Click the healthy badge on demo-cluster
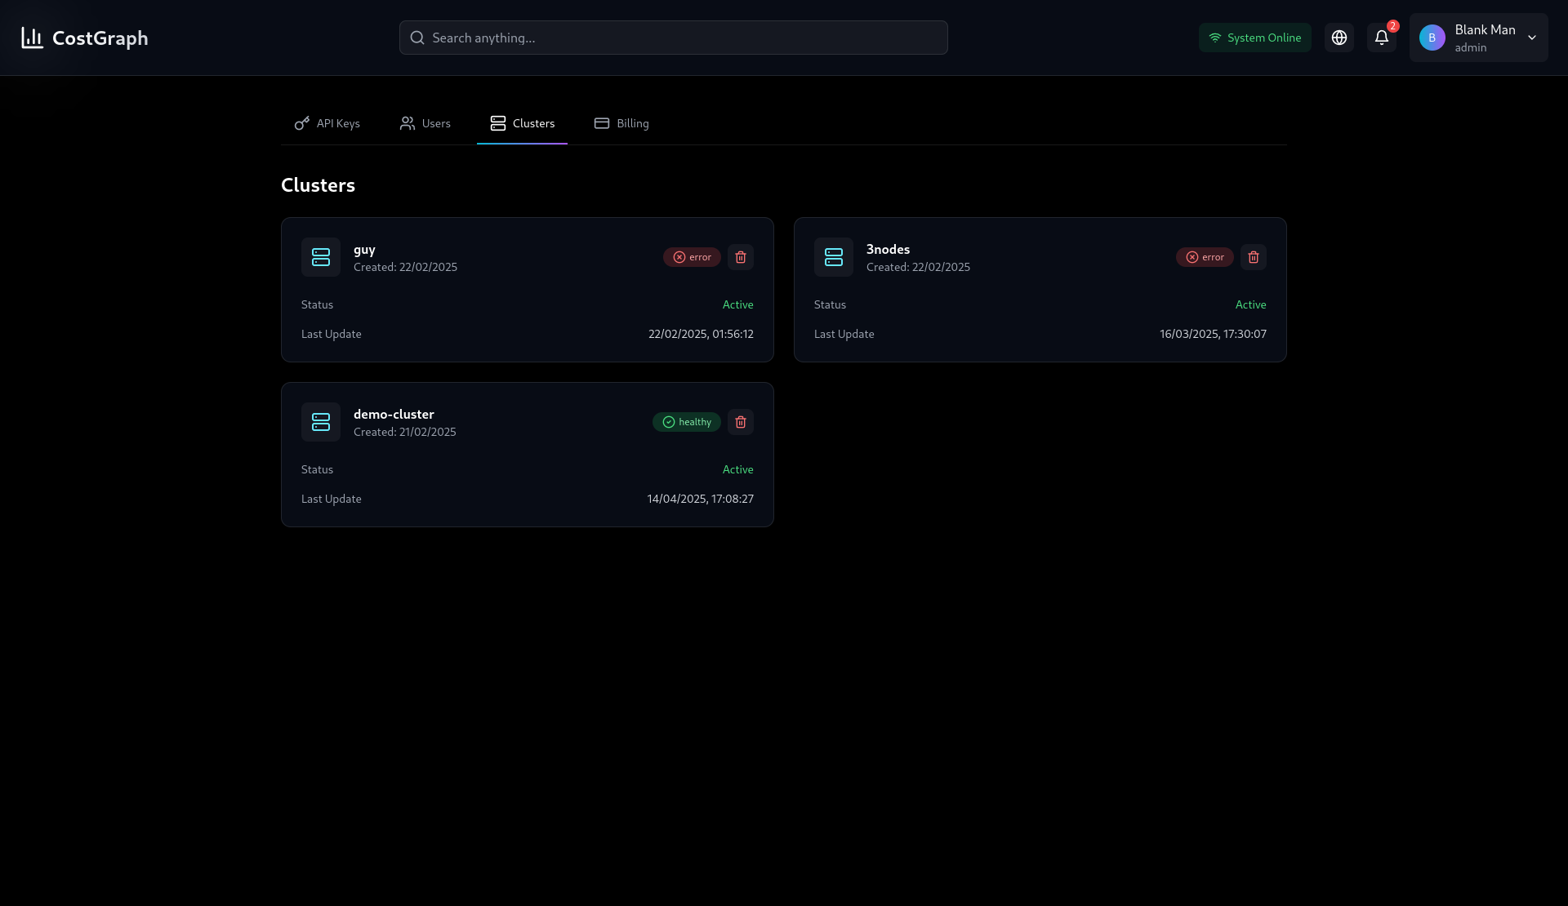 click(x=686, y=422)
